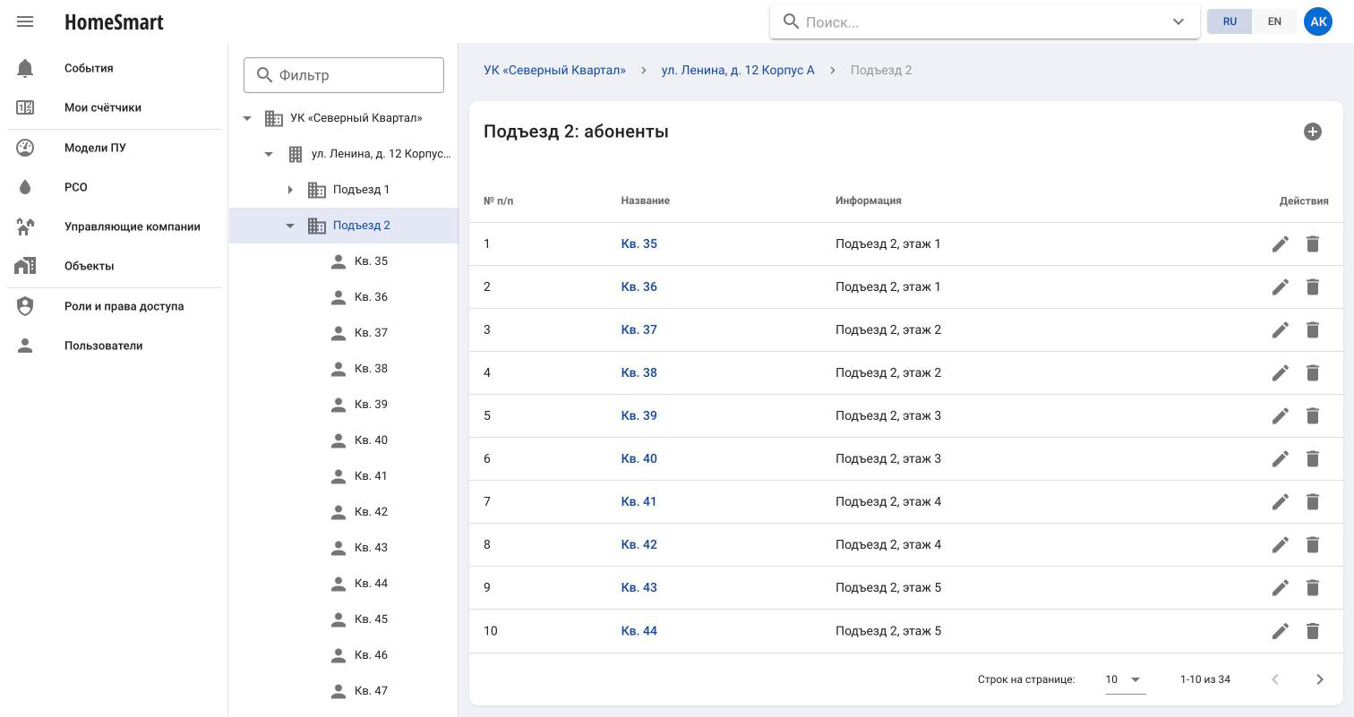Click the gauge icon for Модели ПУ

coord(25,148)
